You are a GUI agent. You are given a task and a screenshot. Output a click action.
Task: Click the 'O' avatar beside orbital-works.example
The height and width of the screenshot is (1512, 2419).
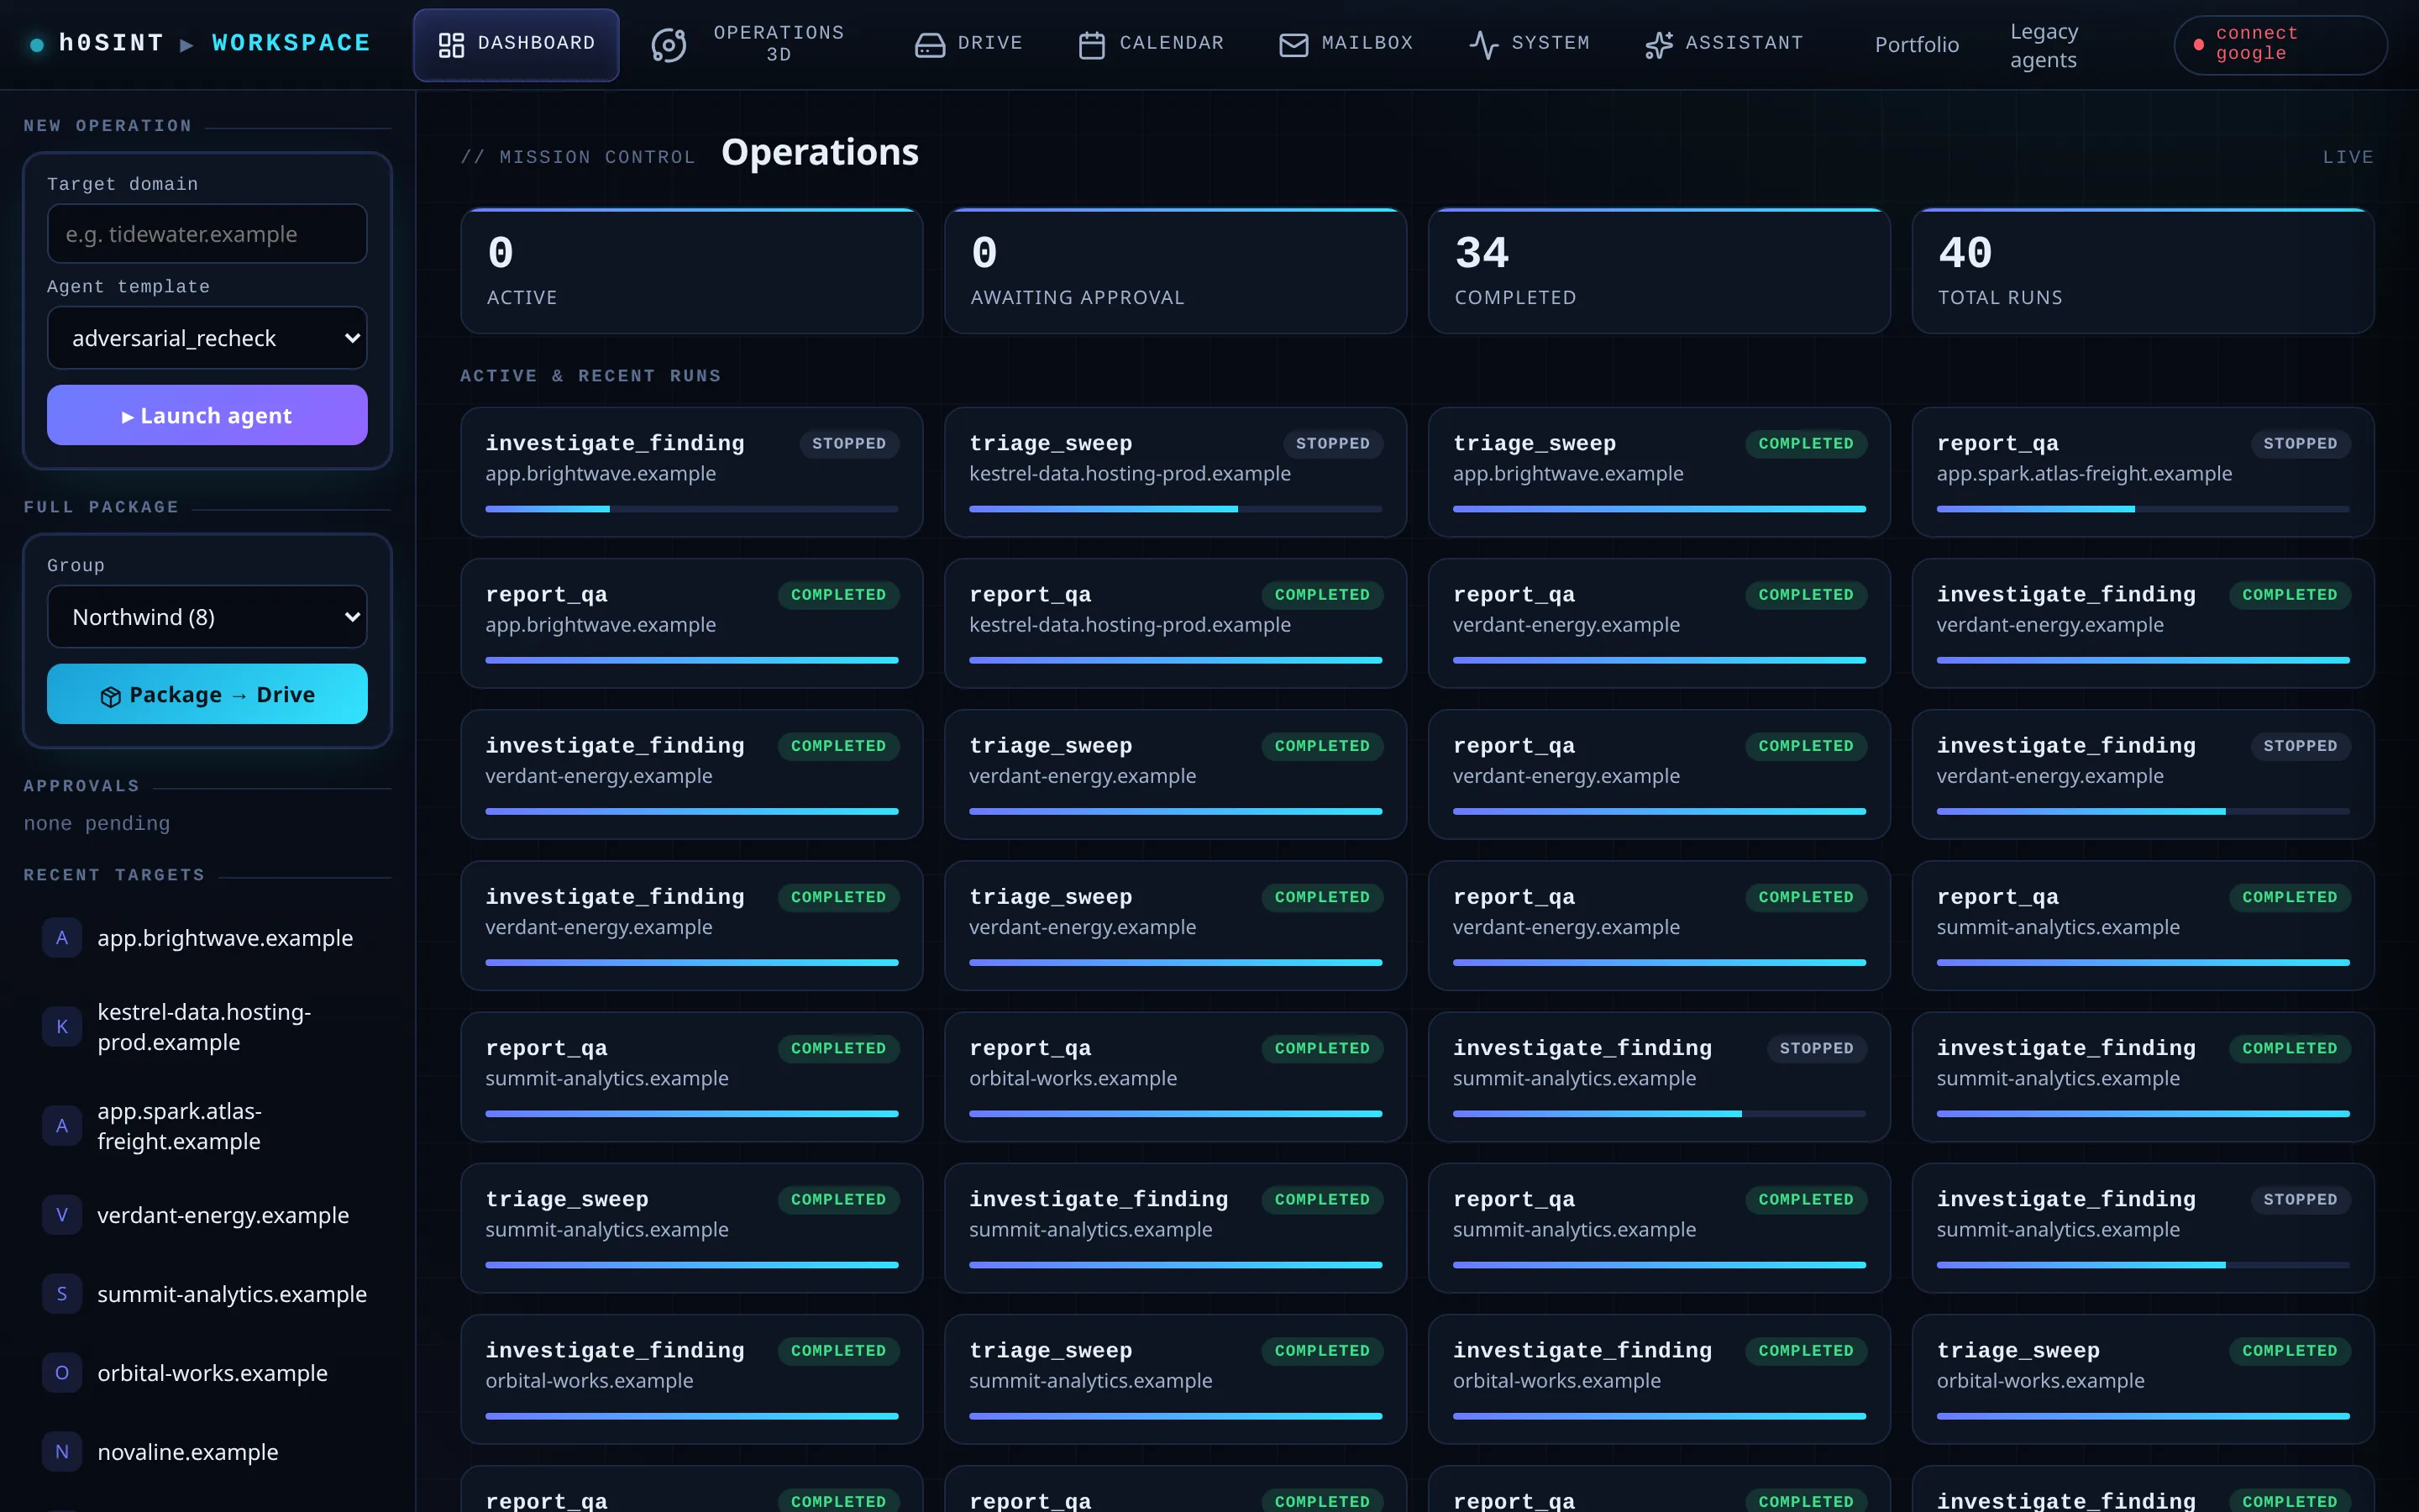click(x=62, y=1373)
